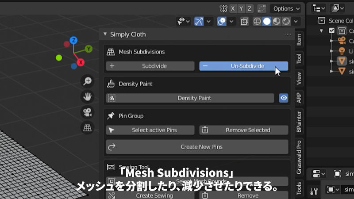The height and width of the screenshot is (199, 354).
Task: Toggle Z axis mirror
Action: (x=250, y=9)
